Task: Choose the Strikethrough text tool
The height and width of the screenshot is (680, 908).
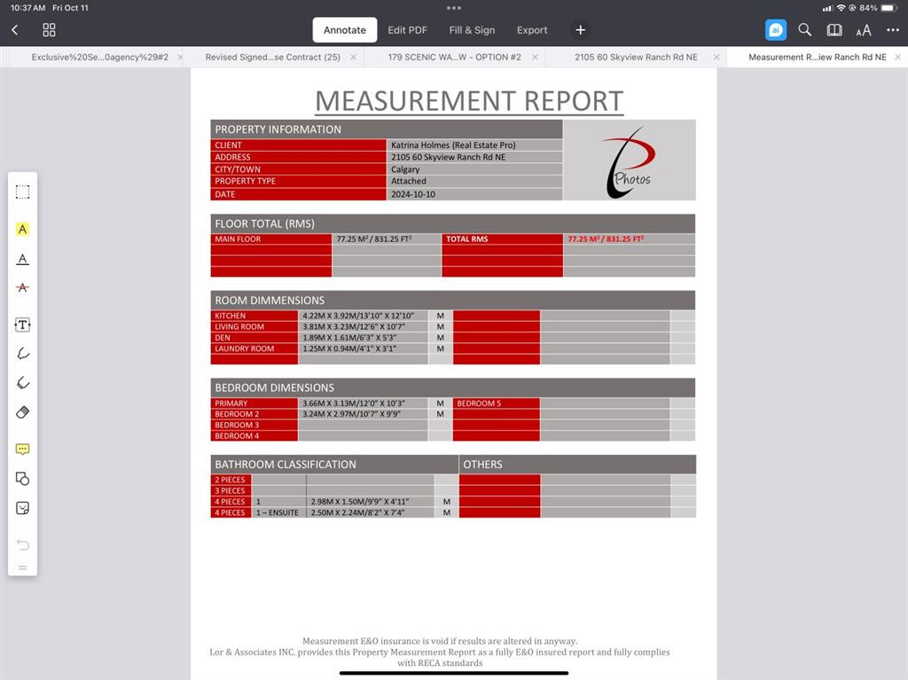Action: click(23, 288)
